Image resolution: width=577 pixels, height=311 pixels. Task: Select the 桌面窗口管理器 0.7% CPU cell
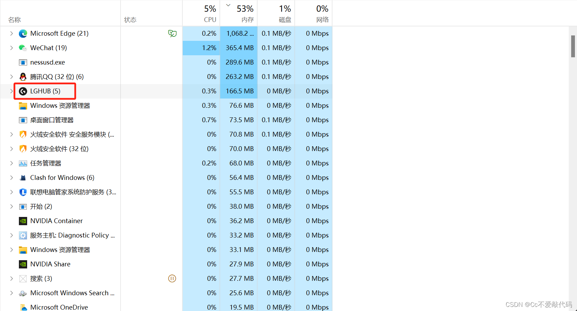click(x=201, y=120)
